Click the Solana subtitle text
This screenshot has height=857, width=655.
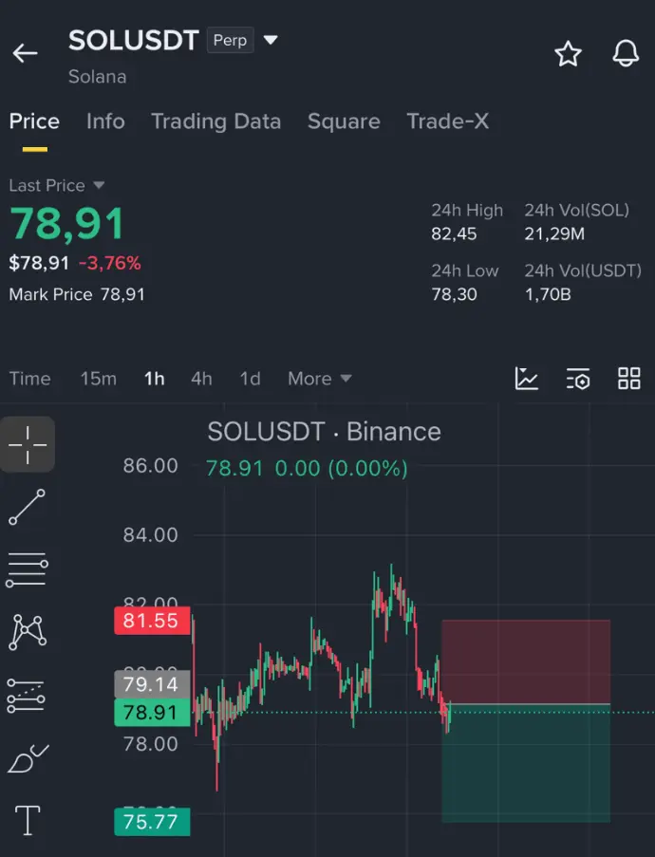98,77
